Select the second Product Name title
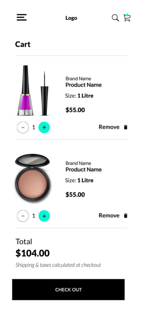143x311 pixels. point(83,169)
